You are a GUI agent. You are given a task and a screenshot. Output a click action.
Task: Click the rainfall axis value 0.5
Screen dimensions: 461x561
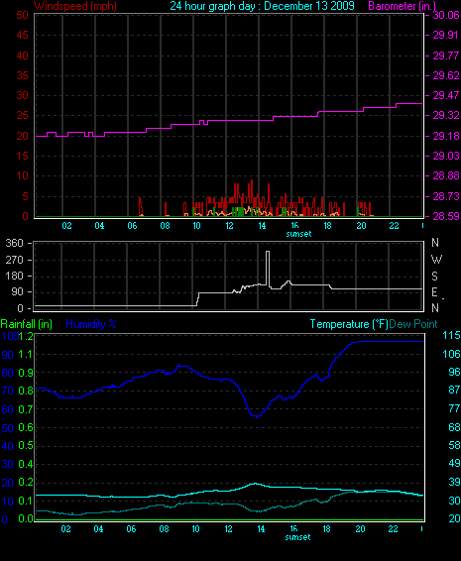(x=26, y=446)
